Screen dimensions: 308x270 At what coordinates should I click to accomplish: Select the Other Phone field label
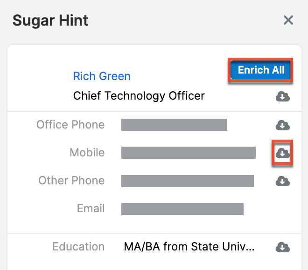tap(71, 181)
